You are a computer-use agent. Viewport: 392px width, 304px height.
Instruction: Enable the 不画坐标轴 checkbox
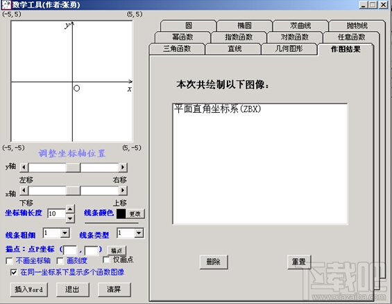pos(9,261)
